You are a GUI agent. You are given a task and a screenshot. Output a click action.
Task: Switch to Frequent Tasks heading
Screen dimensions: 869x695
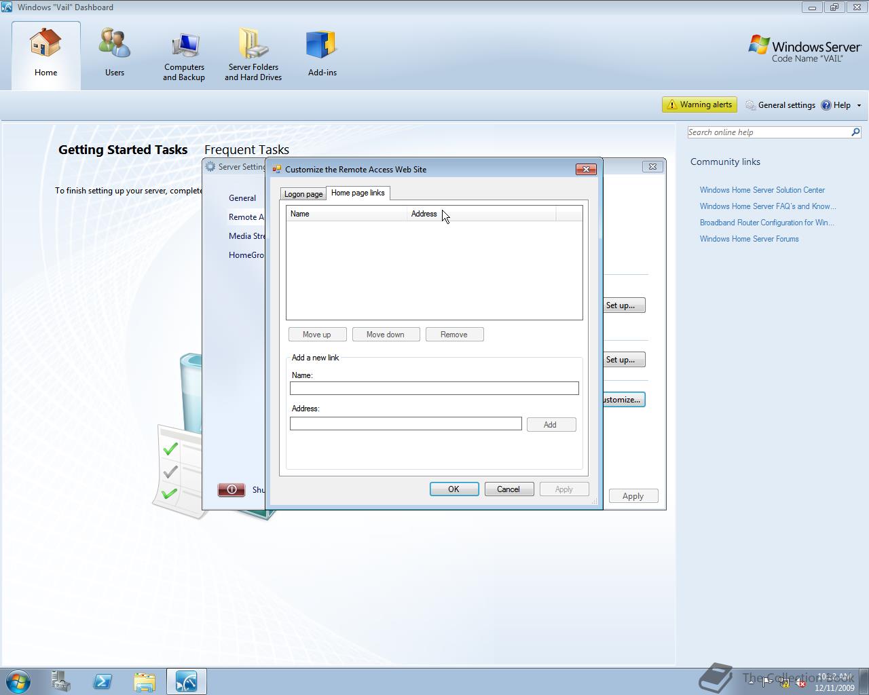(x=246, y=150)
